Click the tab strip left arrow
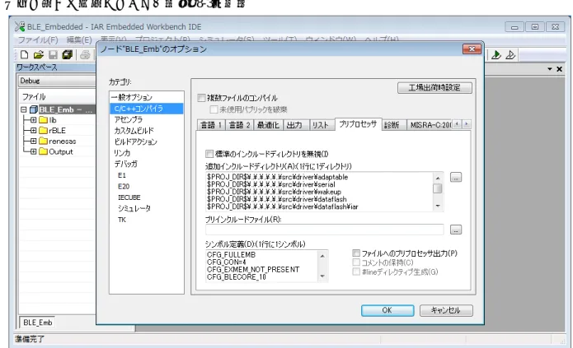Image resolution: width=573 pixels, height=348 pixels. coord(457,124)
